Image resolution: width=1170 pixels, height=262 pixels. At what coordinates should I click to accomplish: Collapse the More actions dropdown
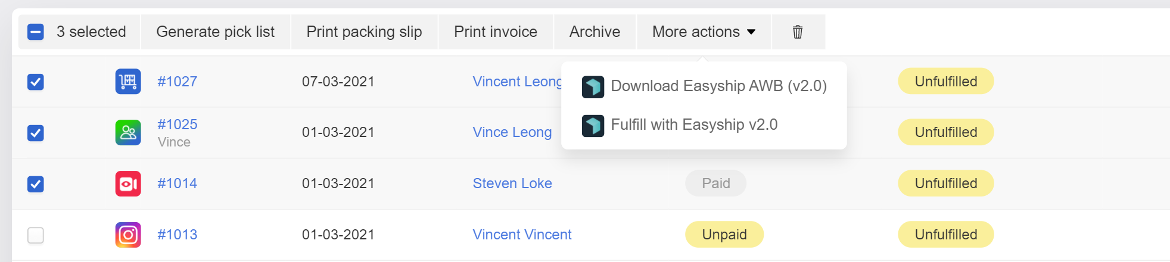704,32
